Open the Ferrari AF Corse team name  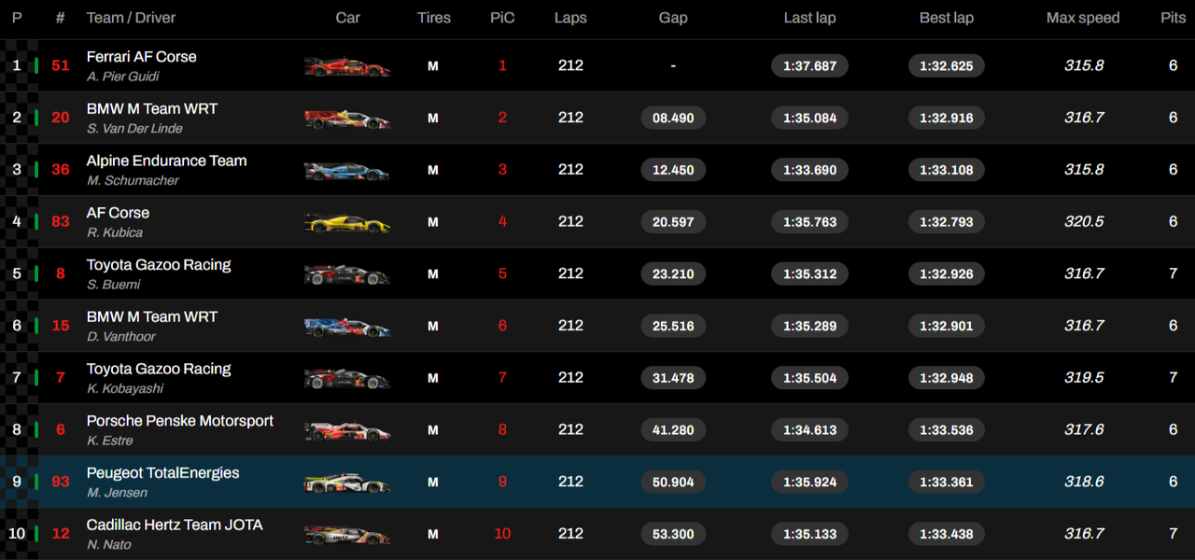142,57
